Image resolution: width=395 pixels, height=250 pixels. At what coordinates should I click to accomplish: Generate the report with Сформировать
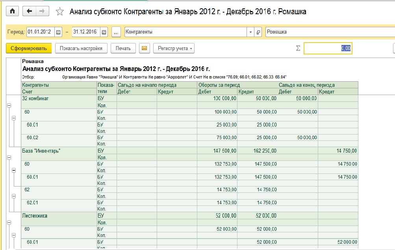29,48
